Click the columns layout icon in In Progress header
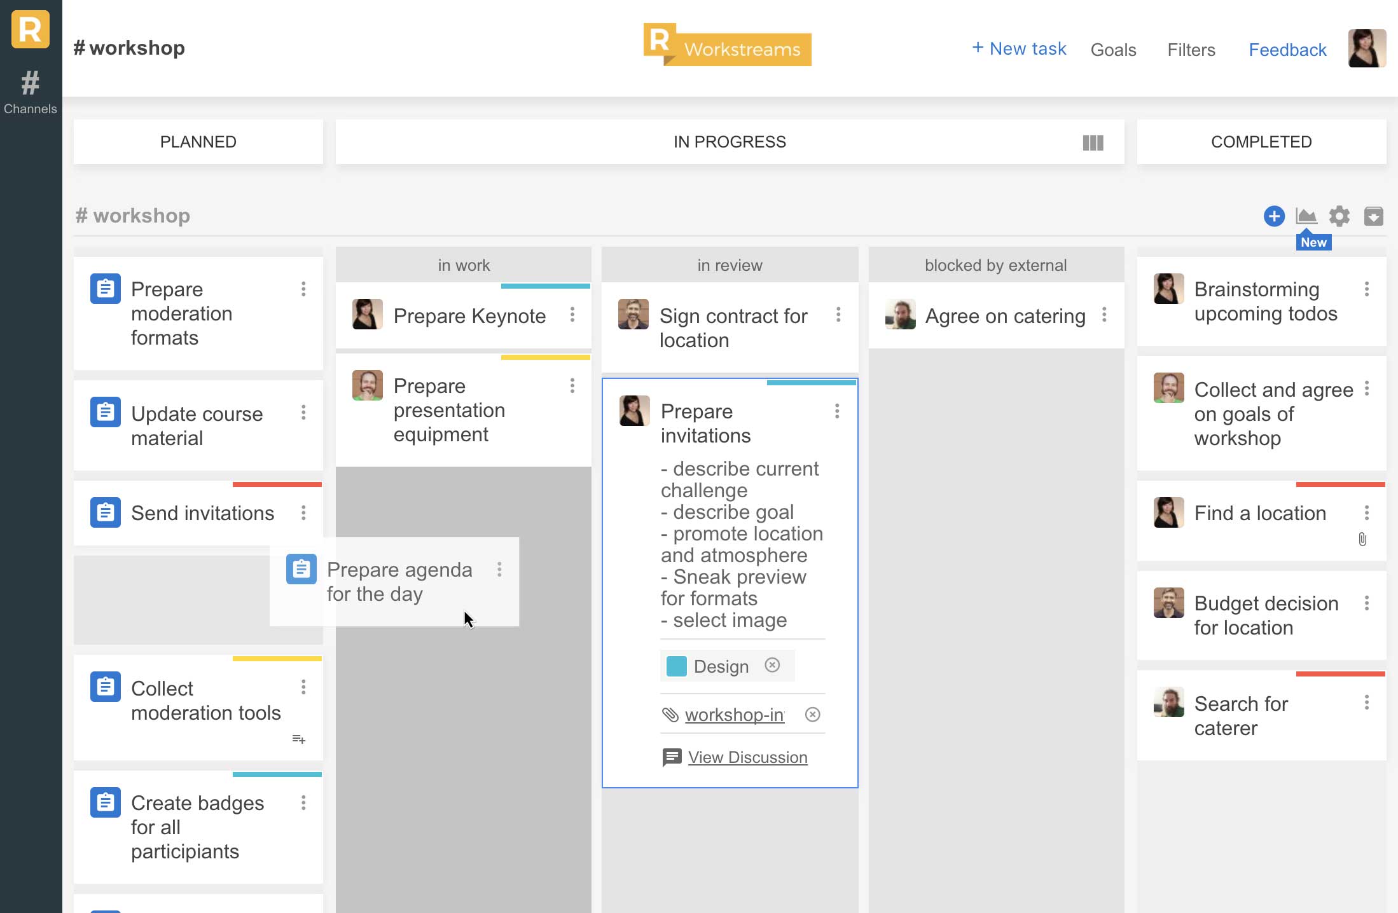 point(1092,142)
